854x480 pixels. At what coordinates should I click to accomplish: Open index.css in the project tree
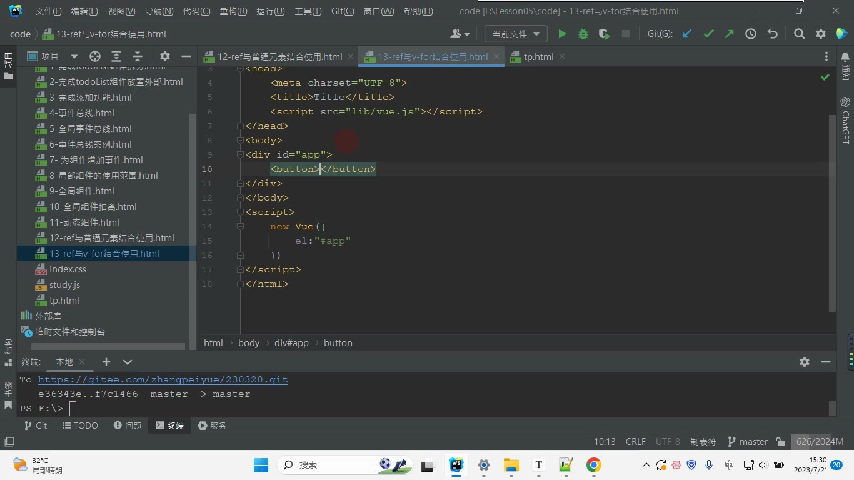click(x=68, y=269)
